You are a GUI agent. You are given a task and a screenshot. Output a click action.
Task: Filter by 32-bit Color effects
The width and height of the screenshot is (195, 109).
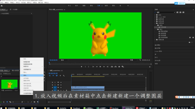[180, 12]
